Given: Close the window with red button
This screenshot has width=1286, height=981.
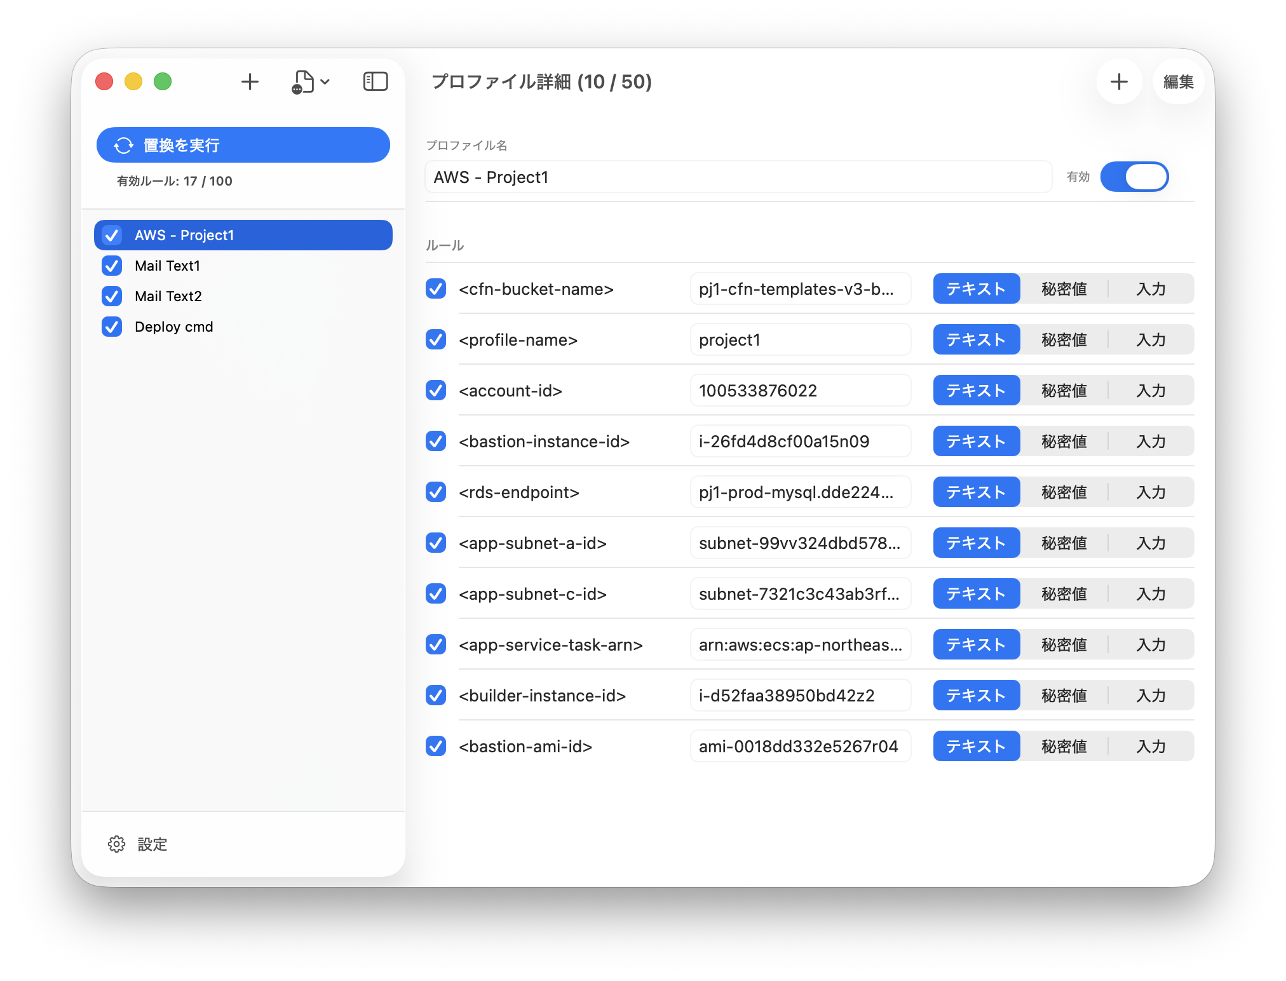Looking at the screenshot, I should point(104,81).
